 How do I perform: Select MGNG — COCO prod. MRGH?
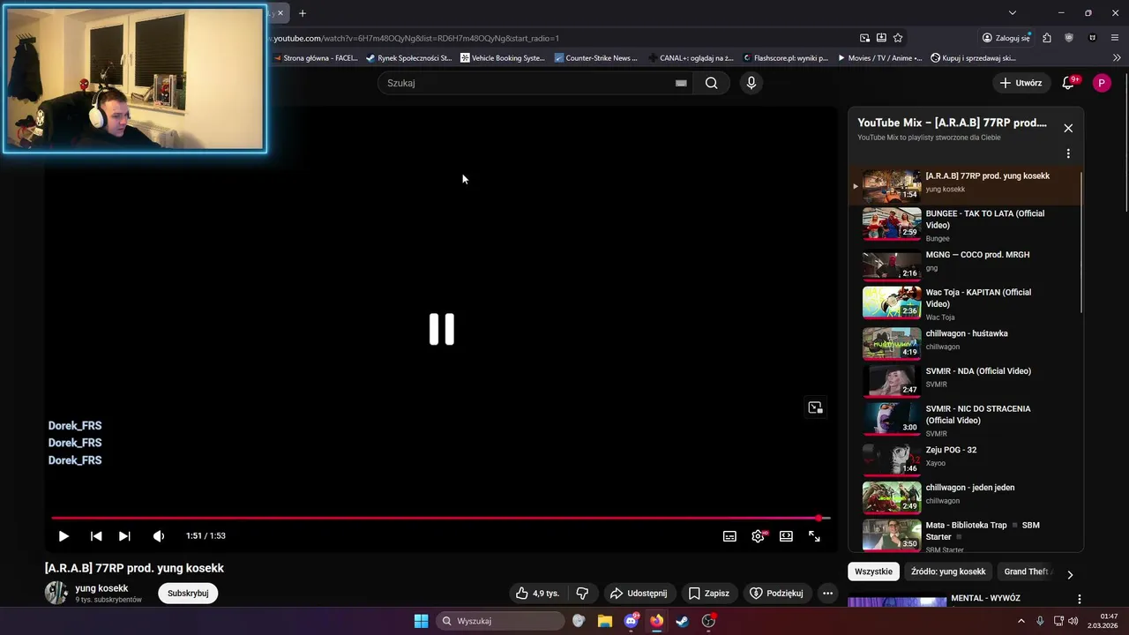(x=966, y=263)
